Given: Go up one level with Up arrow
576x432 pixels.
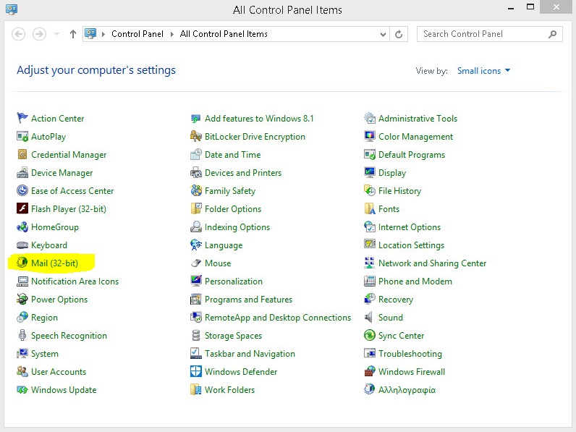Looking at the screenshot, I should 73,34.
